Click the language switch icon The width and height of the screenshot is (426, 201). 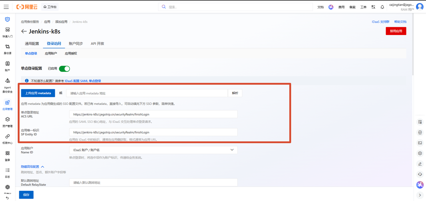pos(373,7)
